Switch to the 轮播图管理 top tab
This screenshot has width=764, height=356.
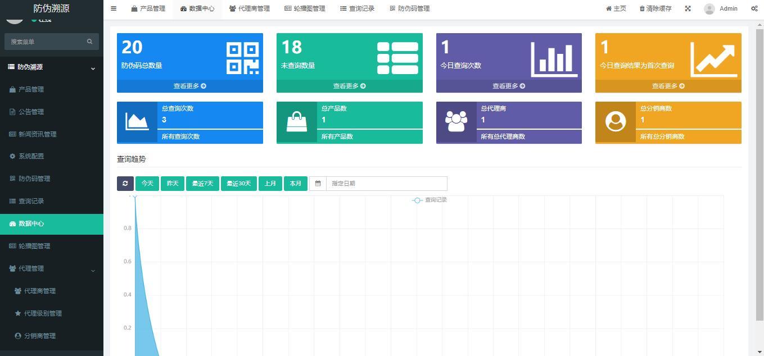click(x=305, y=8)
